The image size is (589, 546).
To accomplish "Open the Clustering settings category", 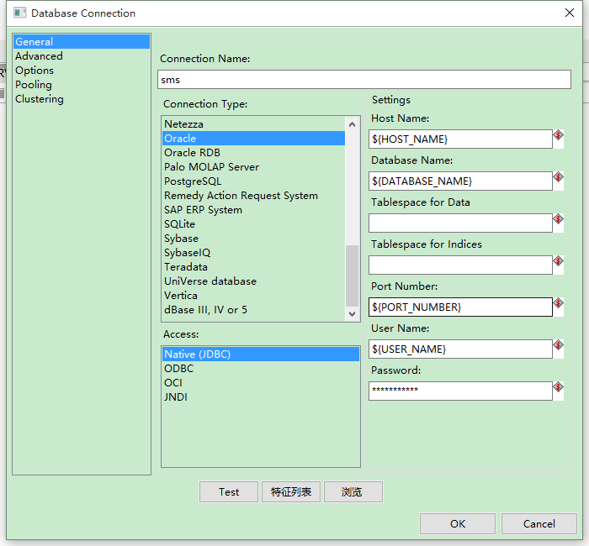I will tap(81, 98).
